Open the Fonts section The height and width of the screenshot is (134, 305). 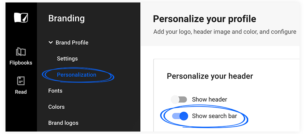pos(55,91)
